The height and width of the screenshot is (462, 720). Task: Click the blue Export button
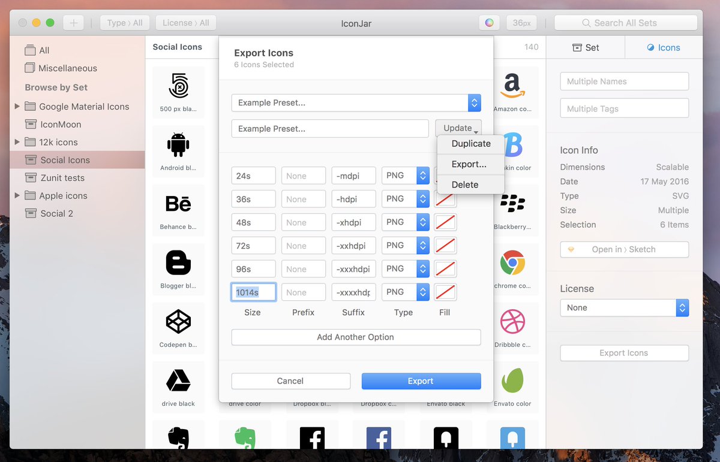(x=421, y=381)
